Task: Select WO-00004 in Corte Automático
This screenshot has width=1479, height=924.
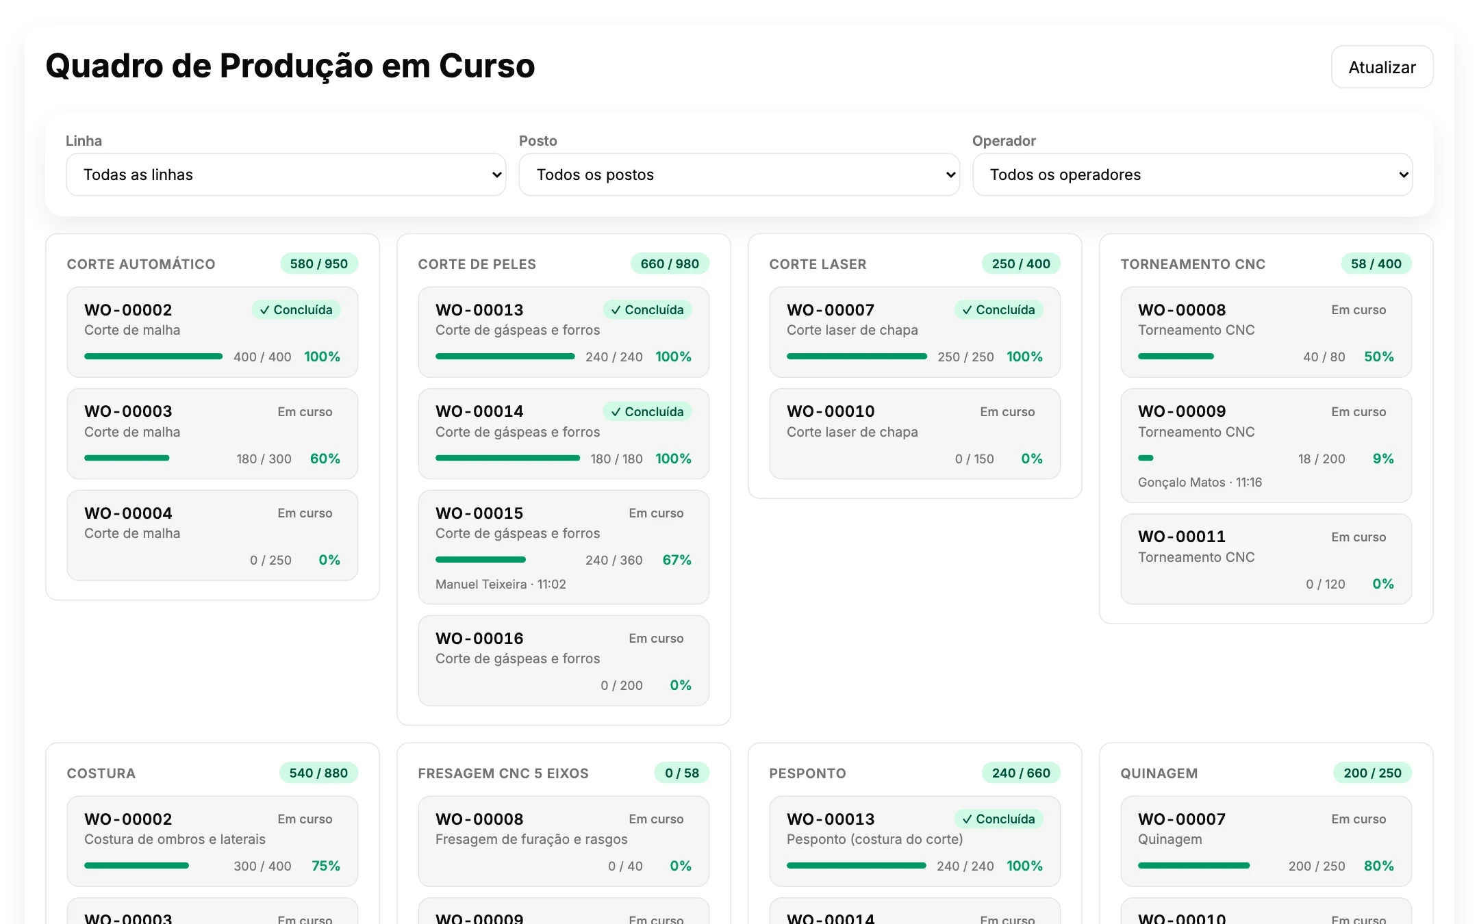Action: pos(212,535)
